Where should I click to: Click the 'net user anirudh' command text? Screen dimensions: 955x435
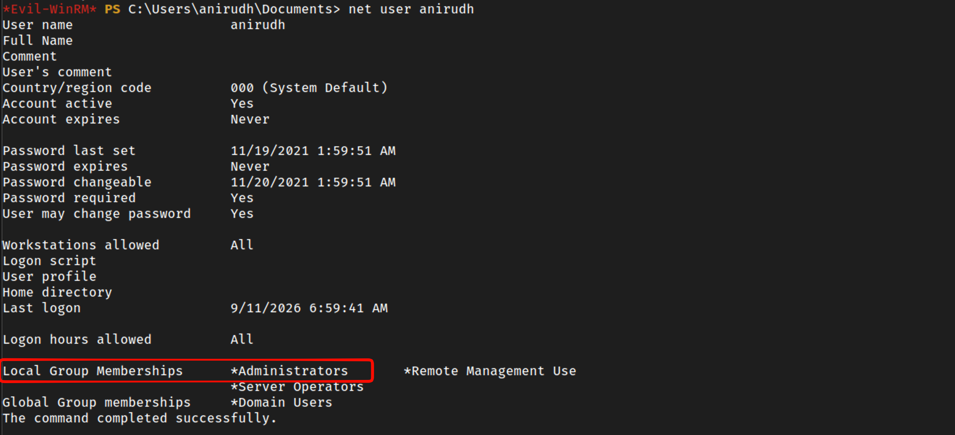[411, 9]
